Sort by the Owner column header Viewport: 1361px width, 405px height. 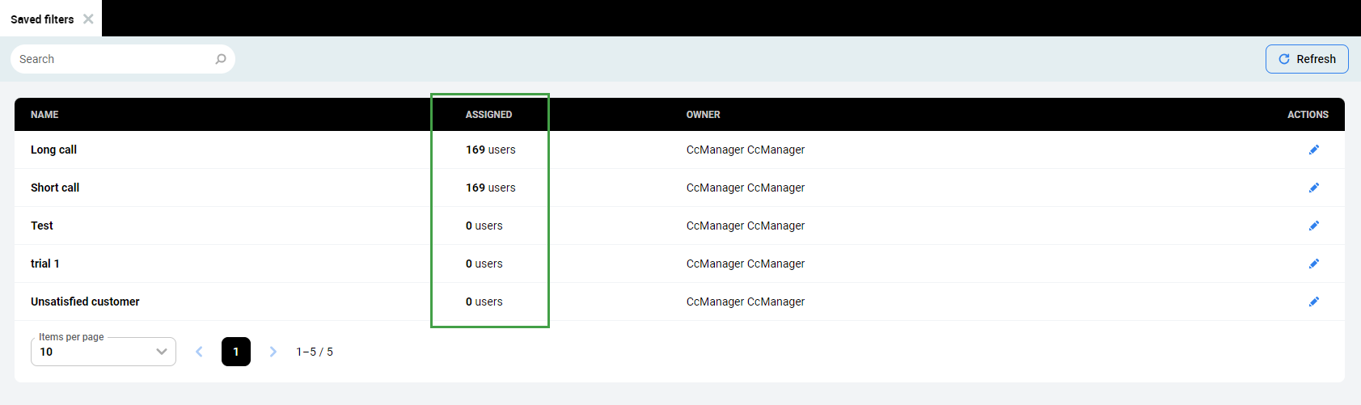click(703, 115)
